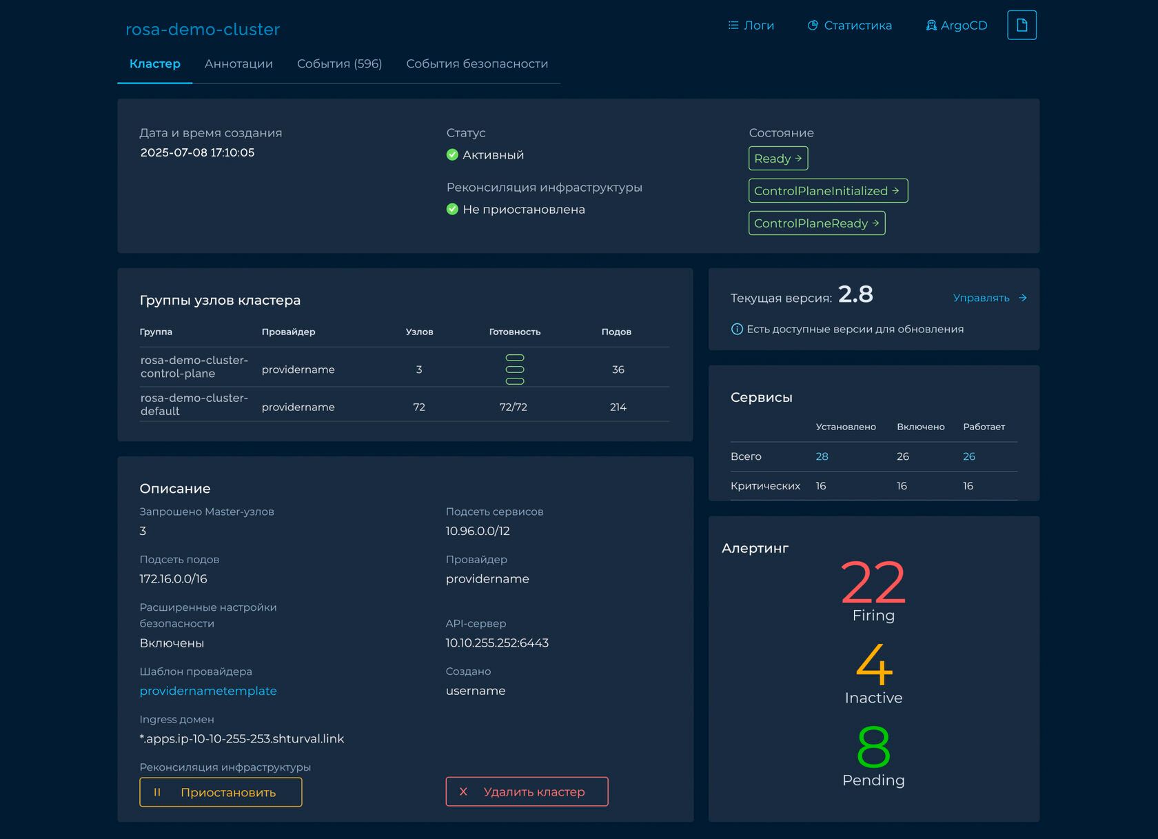This screenshot has height=839, width=1158.
Task: Click the 22 Firing alerts counter
Action: click(873, 583)
